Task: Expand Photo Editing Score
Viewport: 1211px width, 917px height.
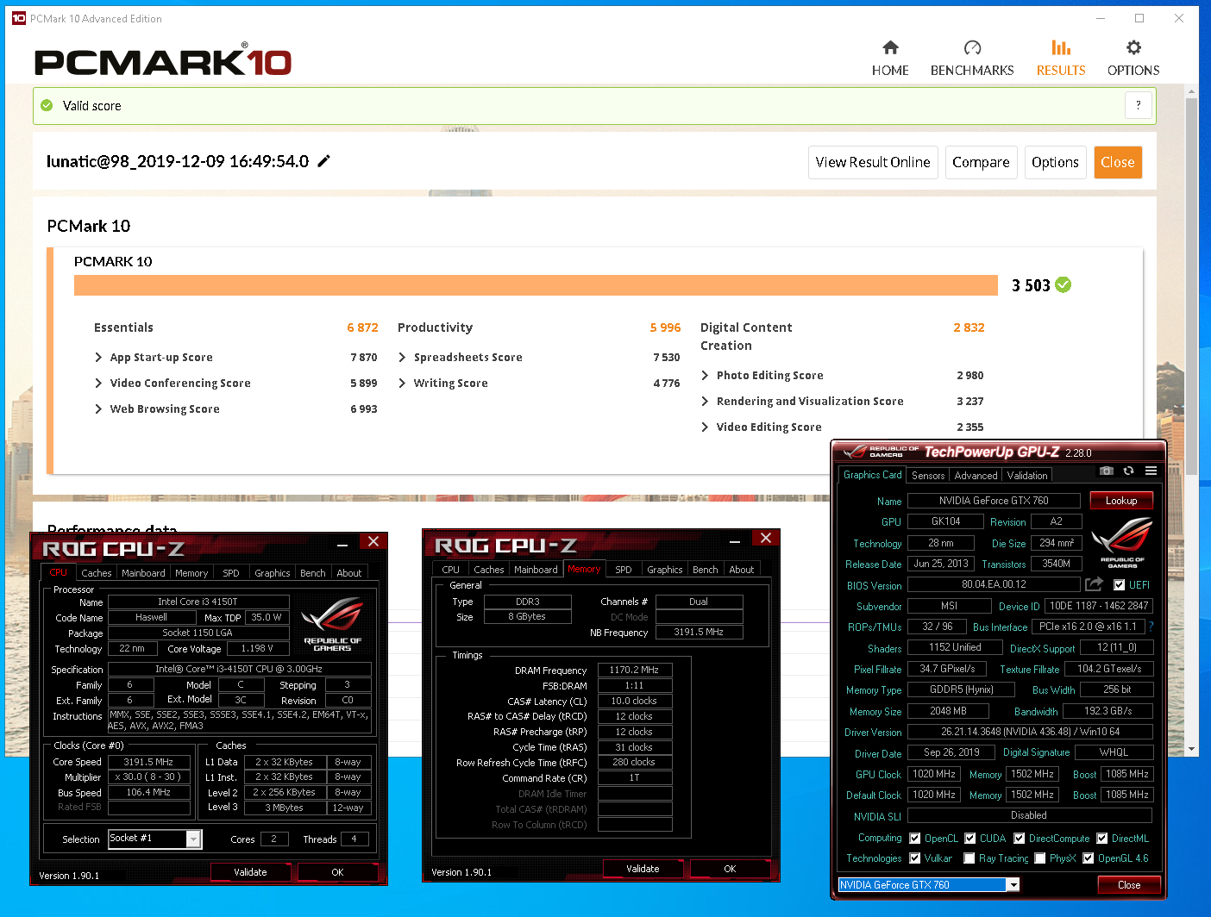Action: pyautogui.click(x=705, y=375)
